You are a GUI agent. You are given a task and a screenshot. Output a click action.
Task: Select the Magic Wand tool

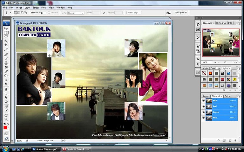click(x=6, y=41)
